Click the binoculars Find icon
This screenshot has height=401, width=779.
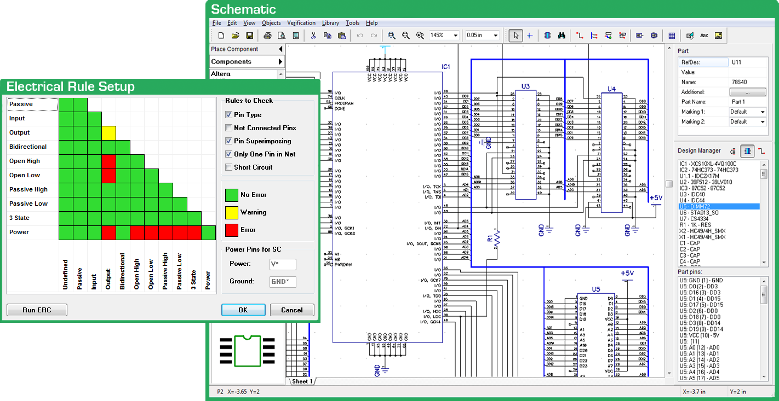coord(562,36)
